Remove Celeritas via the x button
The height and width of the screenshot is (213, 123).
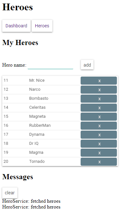click(99, 107)
